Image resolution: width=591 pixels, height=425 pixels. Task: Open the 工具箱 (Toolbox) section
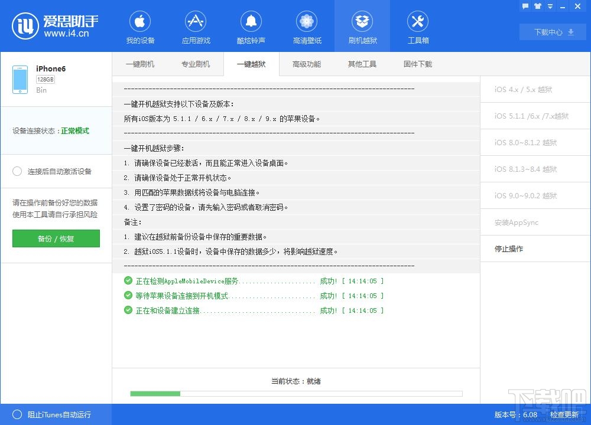click(x=417, y=26)
